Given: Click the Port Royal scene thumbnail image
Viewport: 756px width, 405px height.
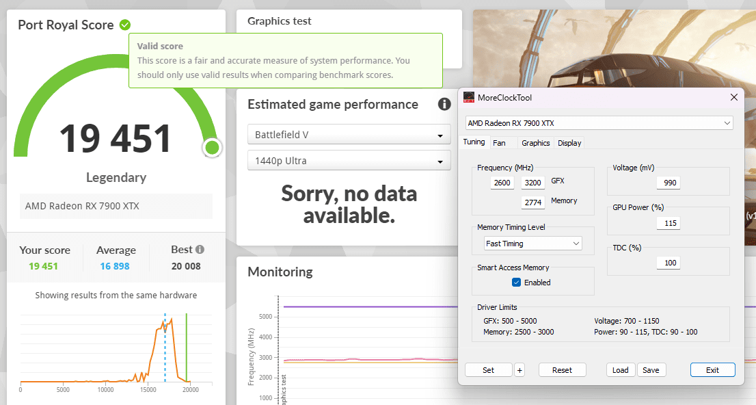Looking at the screenshot, I should tap(615, 49).
